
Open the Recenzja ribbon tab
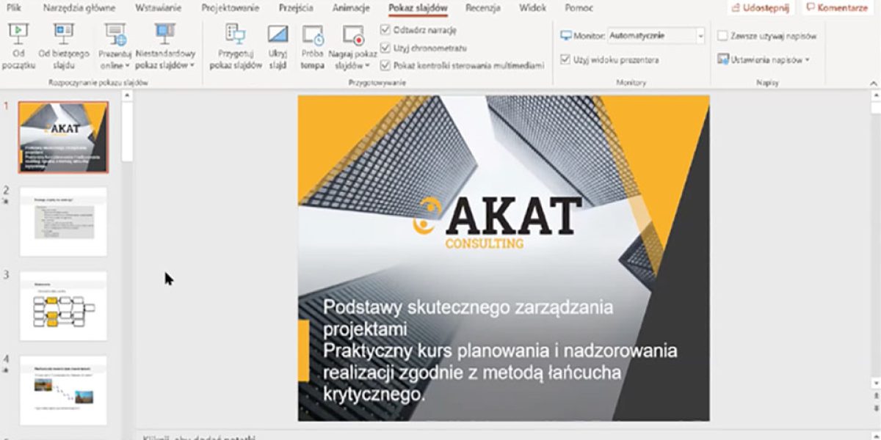click(482, 8)
